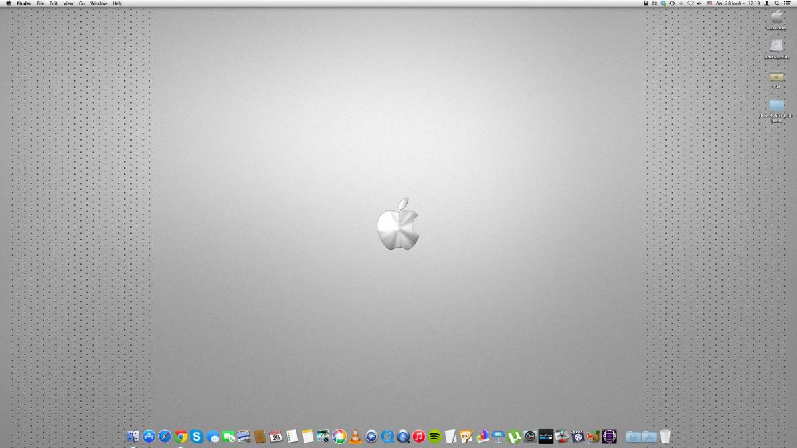Open the Apple menu
The image size is (797, 448).
click(8, 3)
